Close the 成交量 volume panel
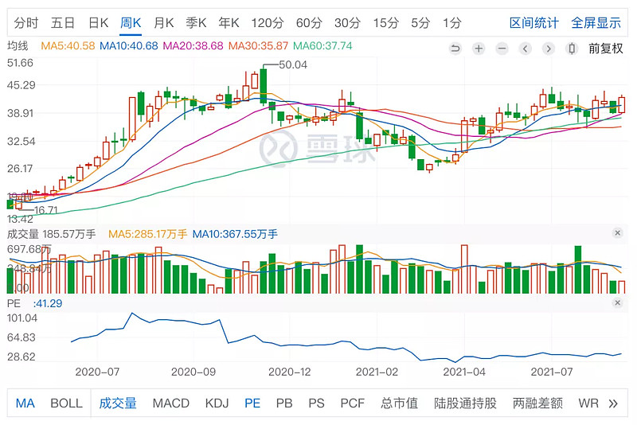Viewport: 637px width, 425px height. point(617,233)
